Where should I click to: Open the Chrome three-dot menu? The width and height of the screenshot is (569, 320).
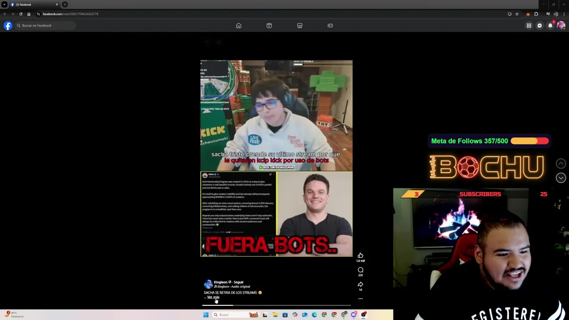(564, 14)
